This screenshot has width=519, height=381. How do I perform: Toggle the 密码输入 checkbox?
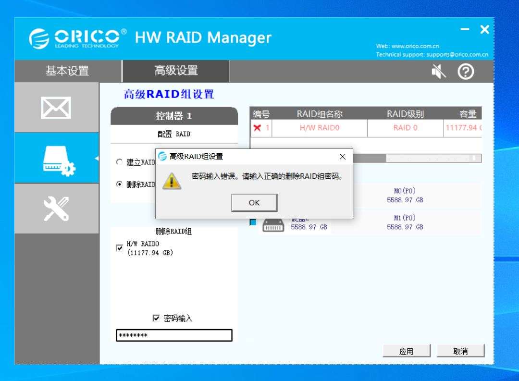156,318
